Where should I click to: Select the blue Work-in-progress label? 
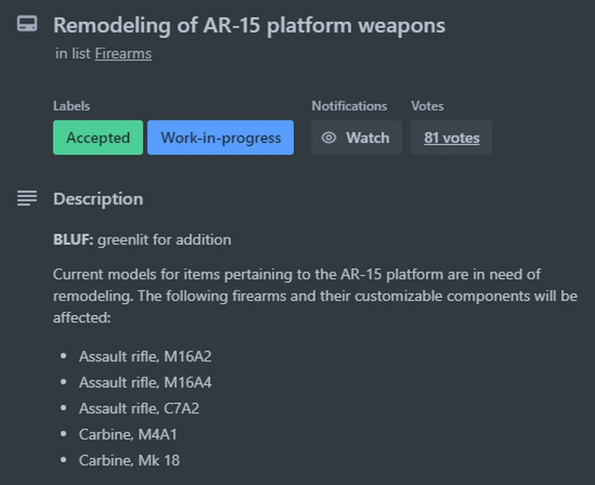(x=221, y=138)
